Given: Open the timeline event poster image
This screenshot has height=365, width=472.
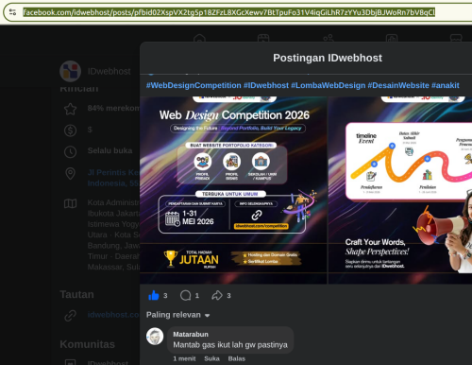Looking at the screenshot, I should [400, 190].
